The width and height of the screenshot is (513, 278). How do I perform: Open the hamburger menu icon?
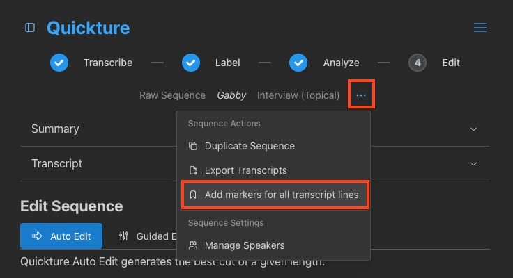480,28
